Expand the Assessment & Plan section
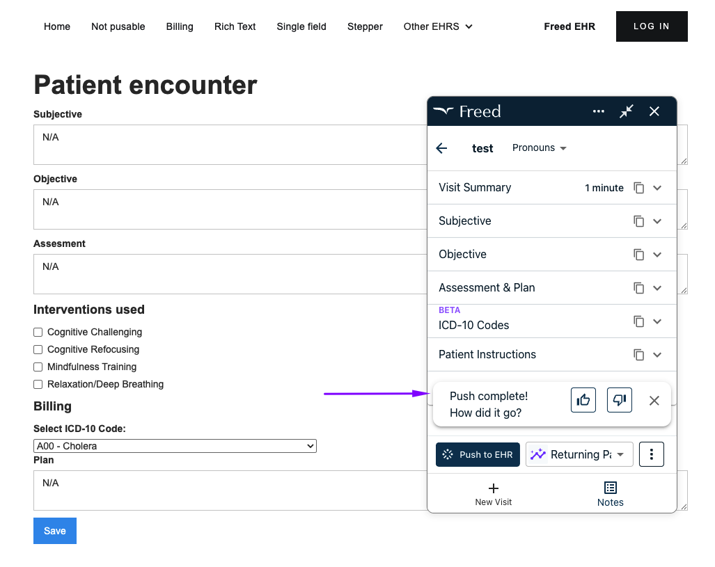The image size is (715, 567). 657,287
